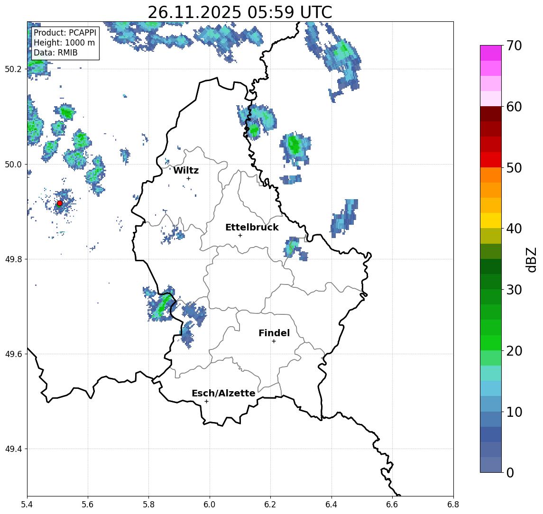Click the 'Data: RMIB' text

pyautogui.click(x=55, y=53)
